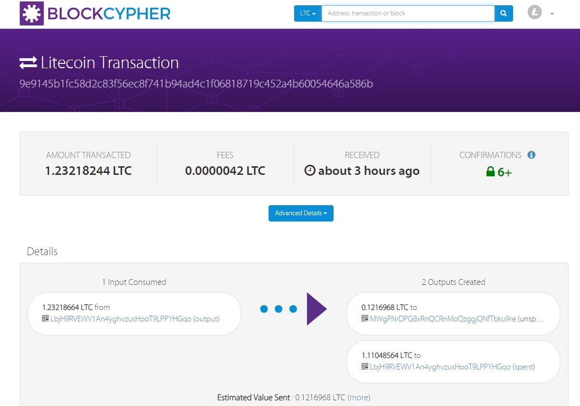This screenshot has height=406, width=580.
Task: Expand the caret next to Litecoin icon
Action: [x=552, y=14]
